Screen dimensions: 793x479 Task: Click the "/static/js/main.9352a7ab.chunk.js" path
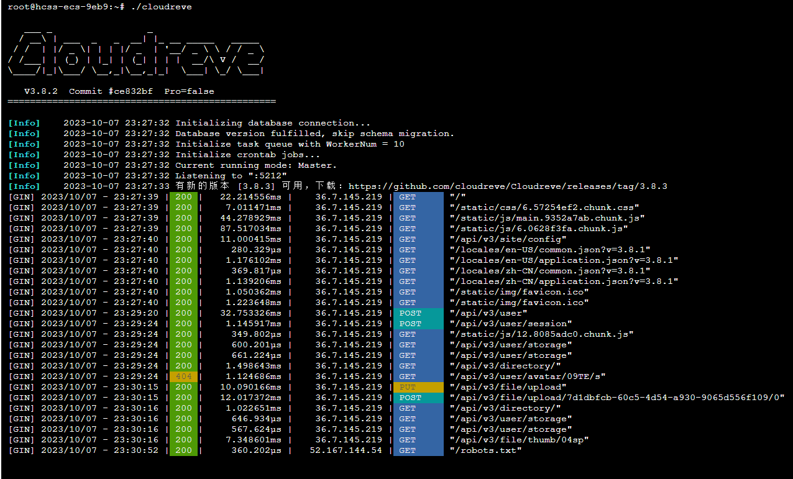point(547,218)
